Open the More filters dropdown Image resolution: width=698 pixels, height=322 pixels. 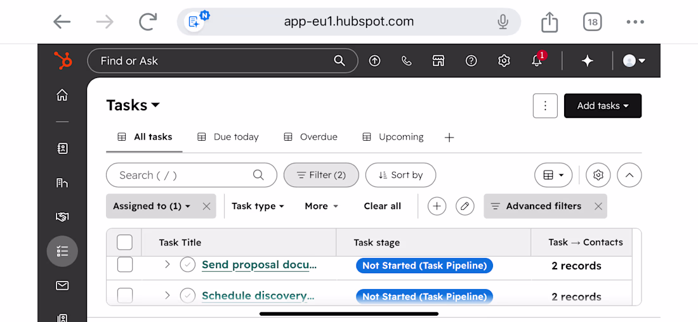tap(322, 206)
